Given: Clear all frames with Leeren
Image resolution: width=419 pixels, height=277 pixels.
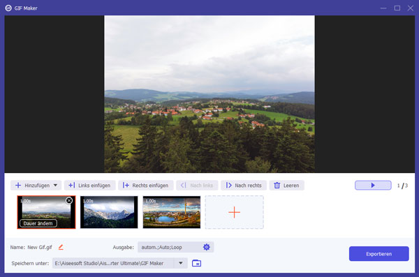Looking at the screenshot, I should pyautogui.click(x=286, y=185).
